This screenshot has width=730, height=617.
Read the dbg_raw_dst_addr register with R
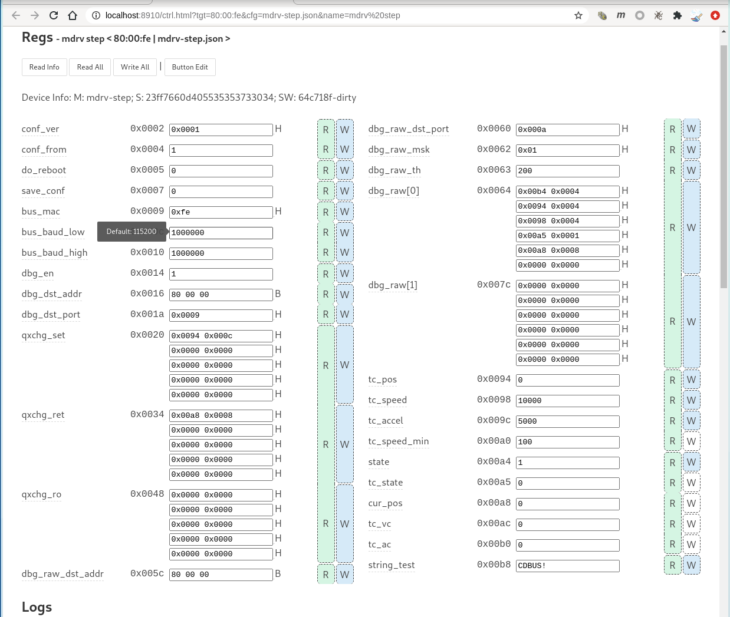pos(325,574)
